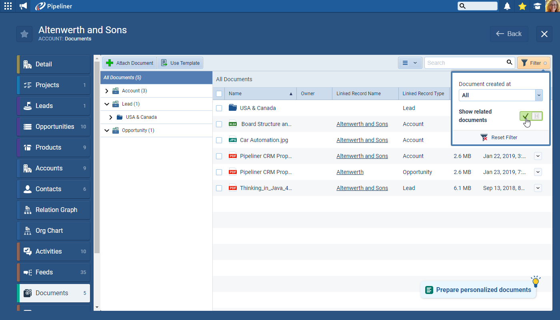Open the Altenwerth opportunity link
The image size is (560, 320).
pos(350,172)
